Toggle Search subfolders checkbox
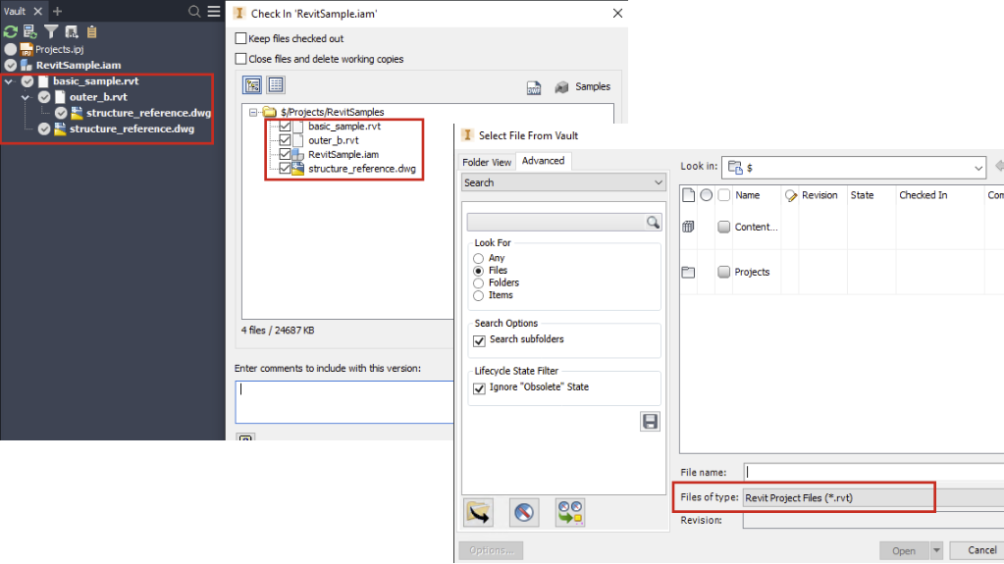 coord(479,340)
